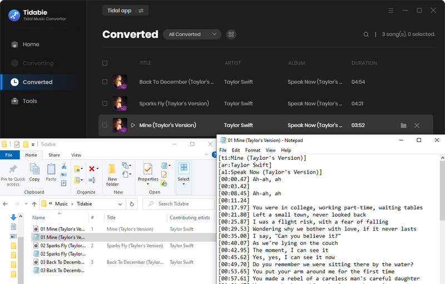445x284 pixels.
Task: Click the Copy path icon in Clipboard group
Action: (x=64, y=174)
